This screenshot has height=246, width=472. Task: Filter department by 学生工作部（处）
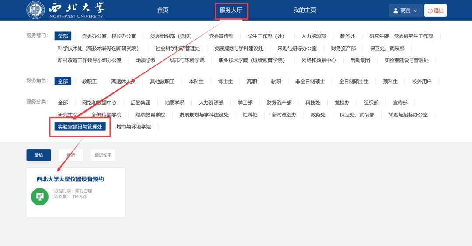266,36
